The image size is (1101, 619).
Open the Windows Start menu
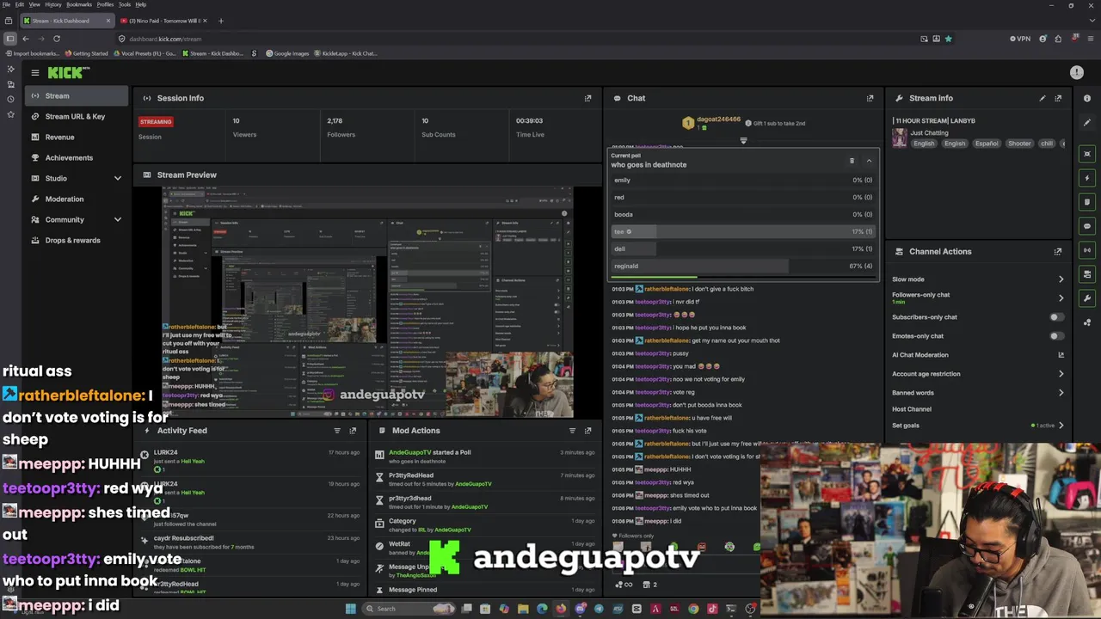coord(350,609)
